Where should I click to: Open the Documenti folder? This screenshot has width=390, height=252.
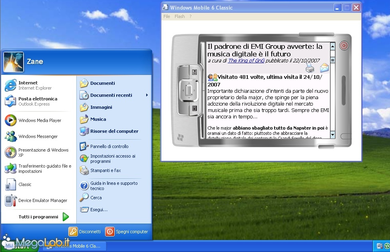point(114,83)
